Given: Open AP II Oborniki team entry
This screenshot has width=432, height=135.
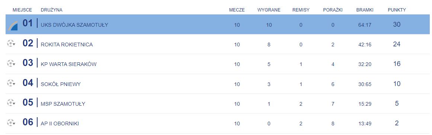Looking at the screenshot, I should tap(60, 124).
